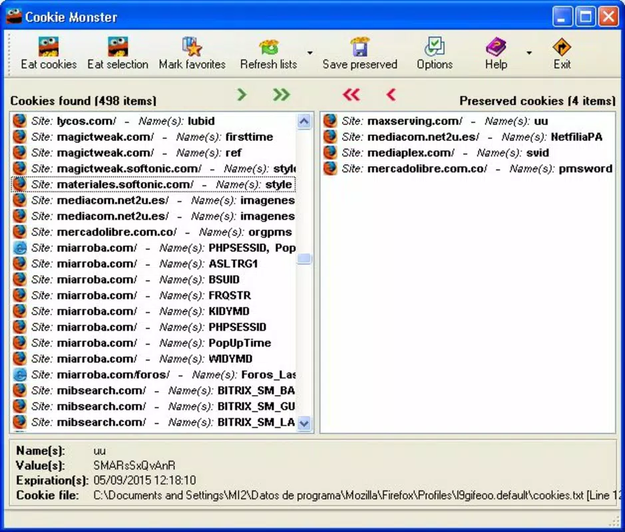Open Options from the toolbar

click(435, 53)
